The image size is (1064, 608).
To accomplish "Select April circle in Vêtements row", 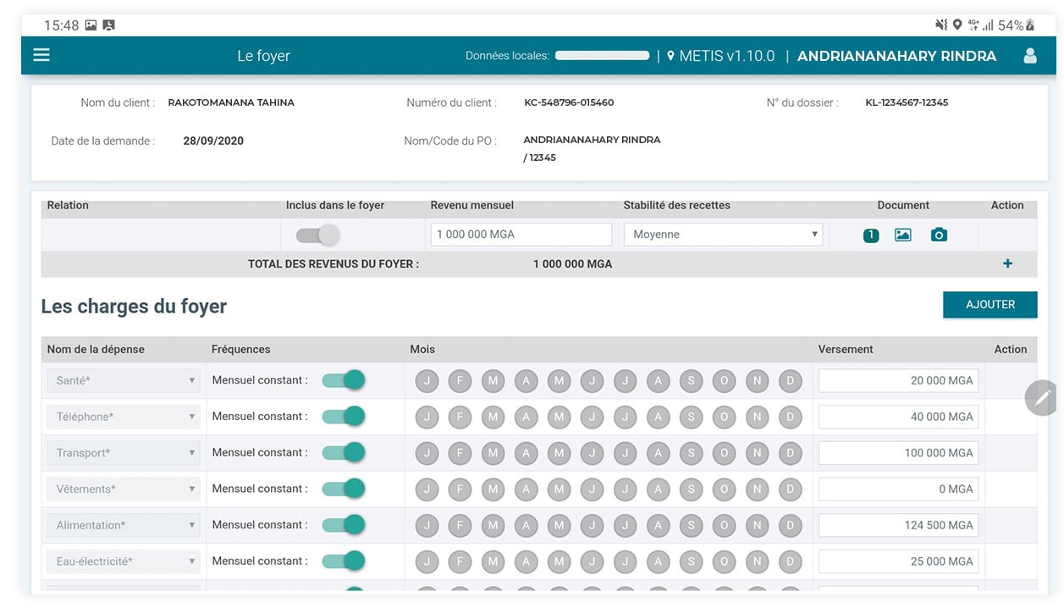I will pyautogui.click(x=526, y=489).
